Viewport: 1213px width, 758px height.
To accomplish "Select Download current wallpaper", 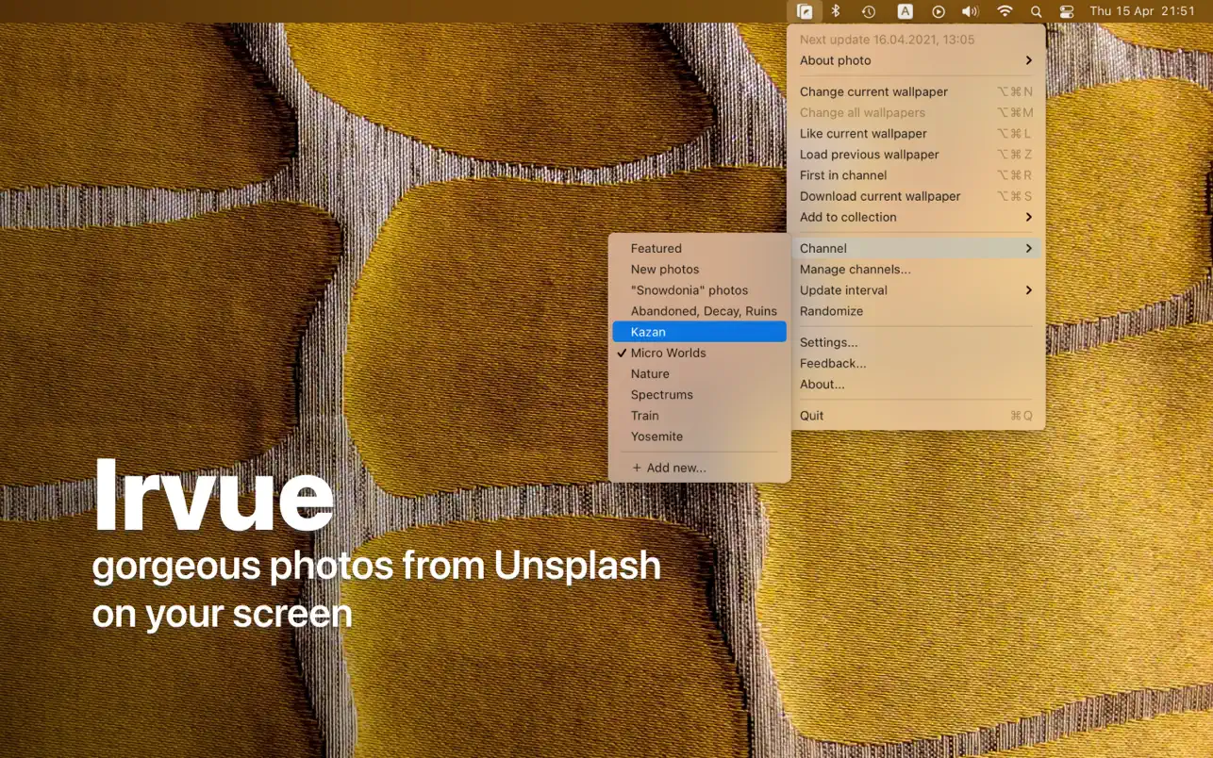I will (x=880, y=196).
